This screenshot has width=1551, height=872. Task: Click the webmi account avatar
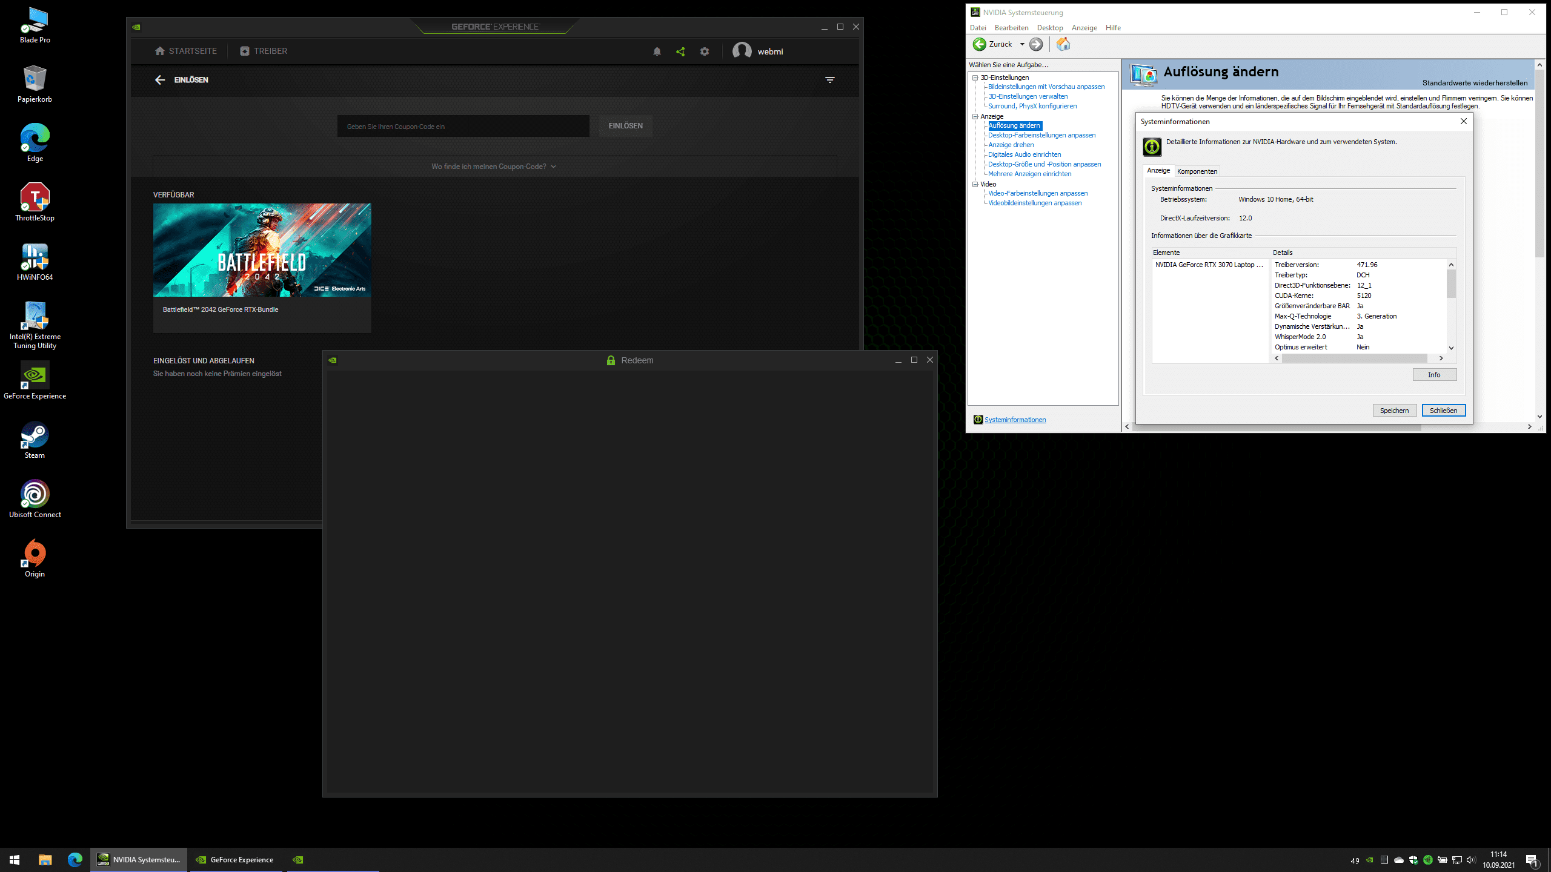742,51
